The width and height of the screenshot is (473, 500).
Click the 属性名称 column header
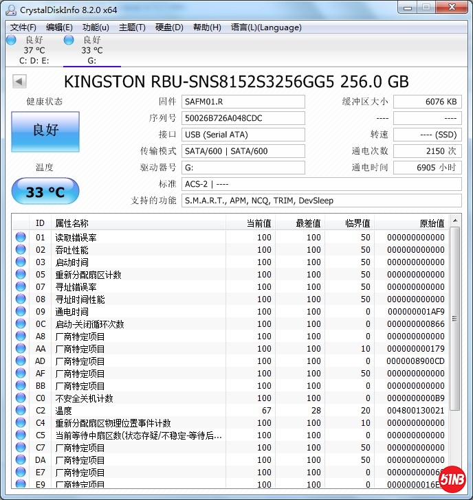coord(72,223)
